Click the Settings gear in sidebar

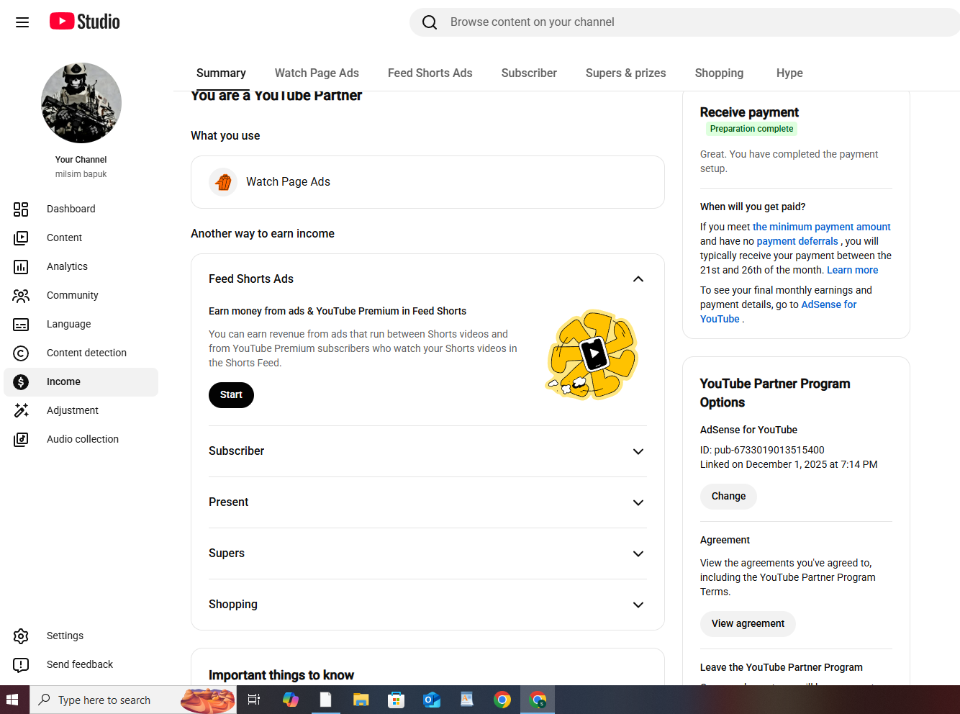point(21,636)
